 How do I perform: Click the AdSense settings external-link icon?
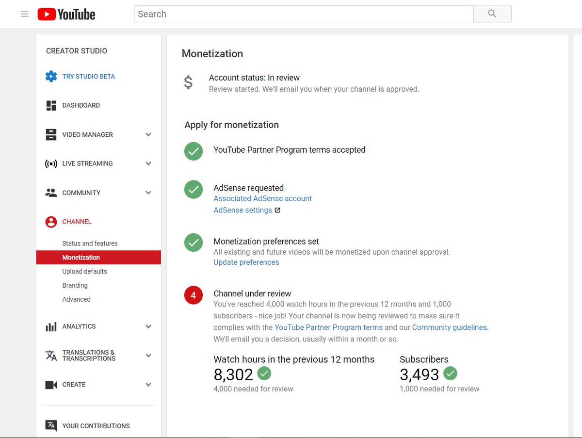click(x=277, y=211)
